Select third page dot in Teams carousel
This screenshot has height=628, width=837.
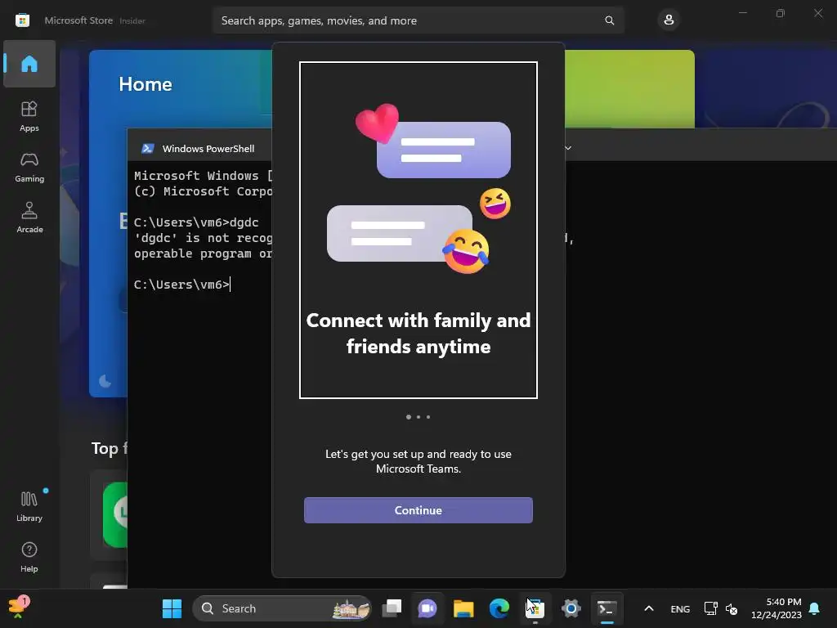428,417
